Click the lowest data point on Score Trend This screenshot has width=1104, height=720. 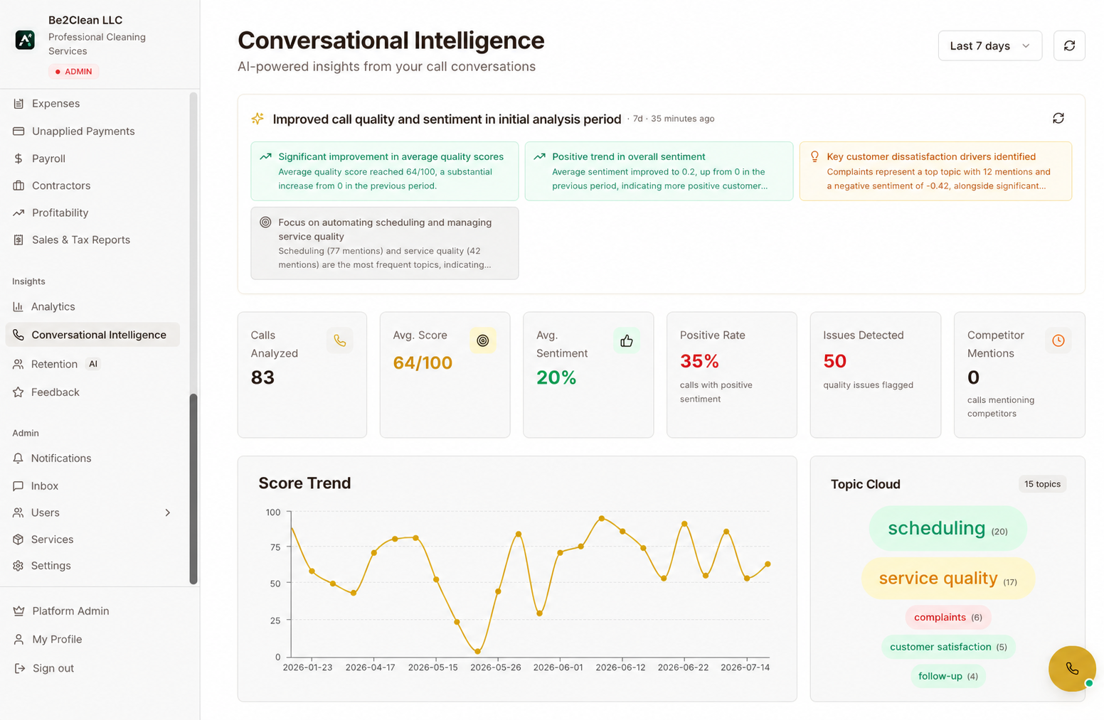click(x=477, y=651)
